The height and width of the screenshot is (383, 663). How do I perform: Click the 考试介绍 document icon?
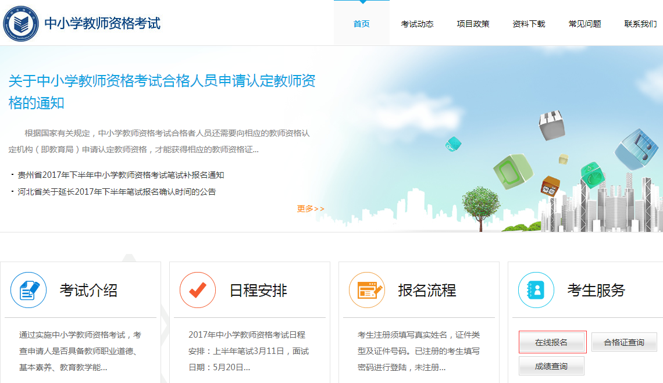click(x=28, y=290)
